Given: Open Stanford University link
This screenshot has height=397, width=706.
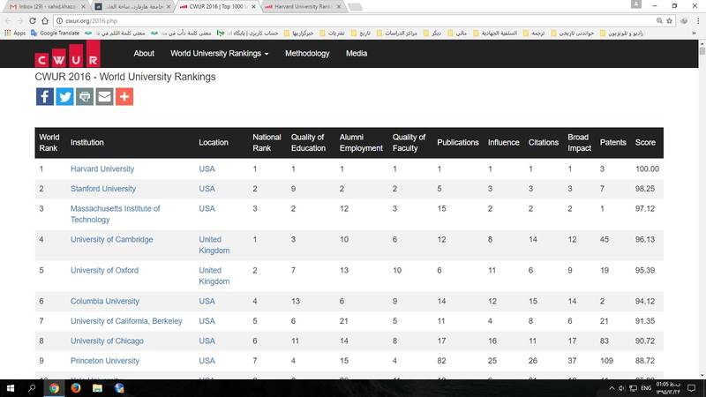Looking at the screenshot, I should [103, 189].
